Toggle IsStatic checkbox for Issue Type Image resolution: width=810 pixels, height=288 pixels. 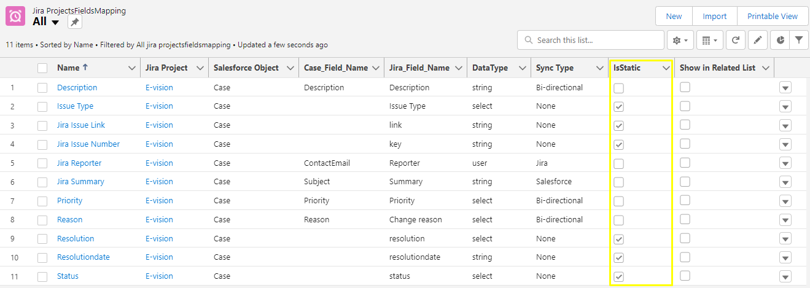[619, 107]
